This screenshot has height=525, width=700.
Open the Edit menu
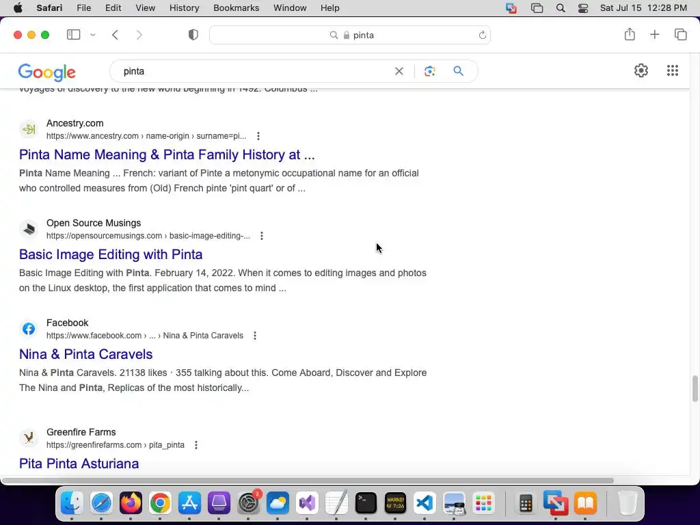(113, 8)
